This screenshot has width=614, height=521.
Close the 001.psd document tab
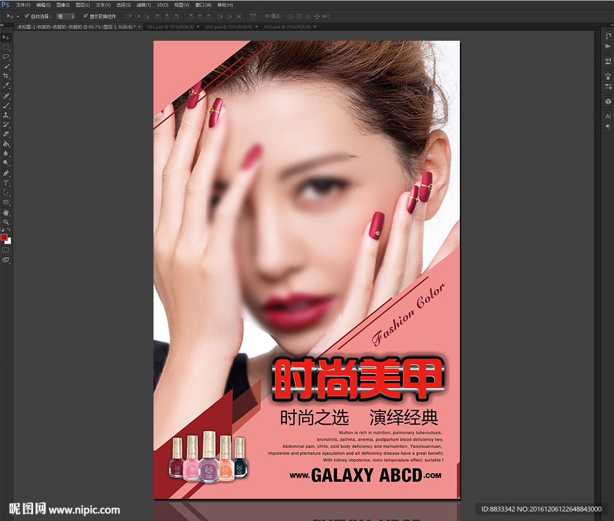tap(198, 26)
